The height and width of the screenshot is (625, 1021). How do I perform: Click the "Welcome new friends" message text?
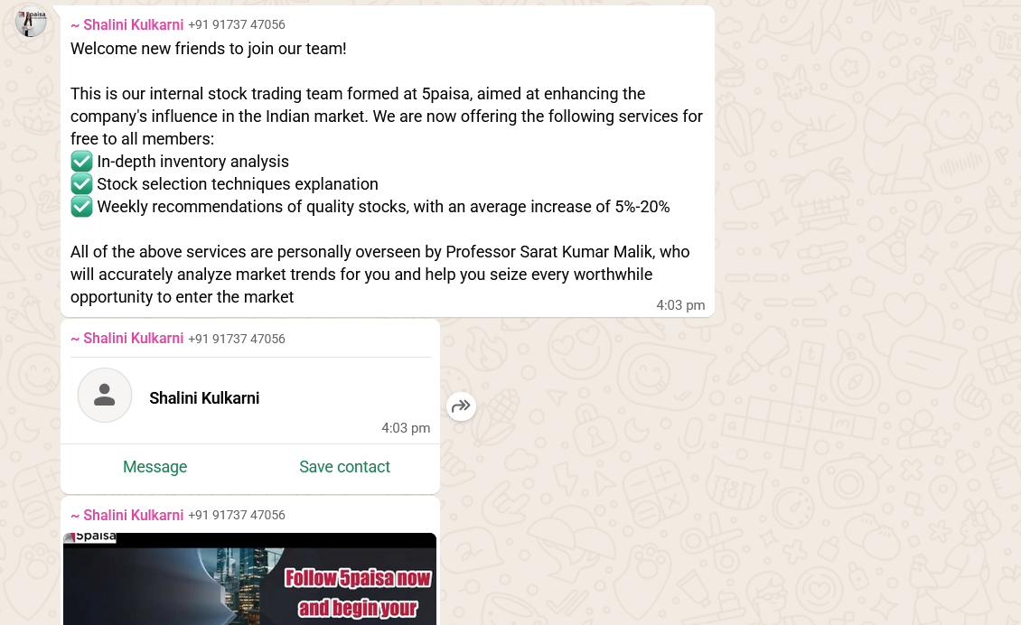[x=209, y=49]
